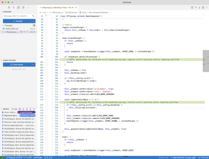Viewport: 209px width, 159px height.
Task: Click added line 101 workaround comment
Action: point(123,60)
